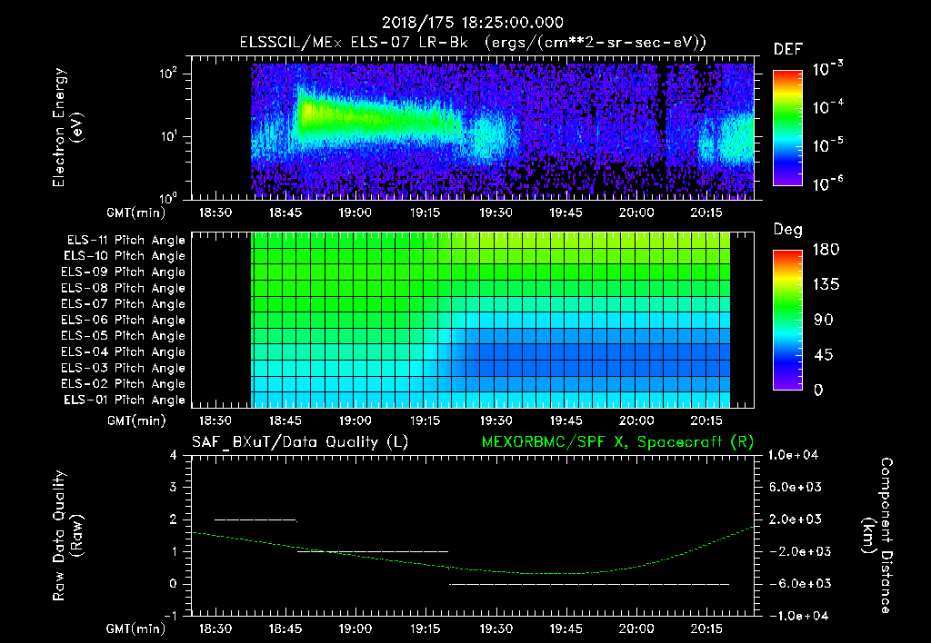Screen dimensions: 931x643
Task: Click the data quality line at level 2
Action: (x=255, y=520)
